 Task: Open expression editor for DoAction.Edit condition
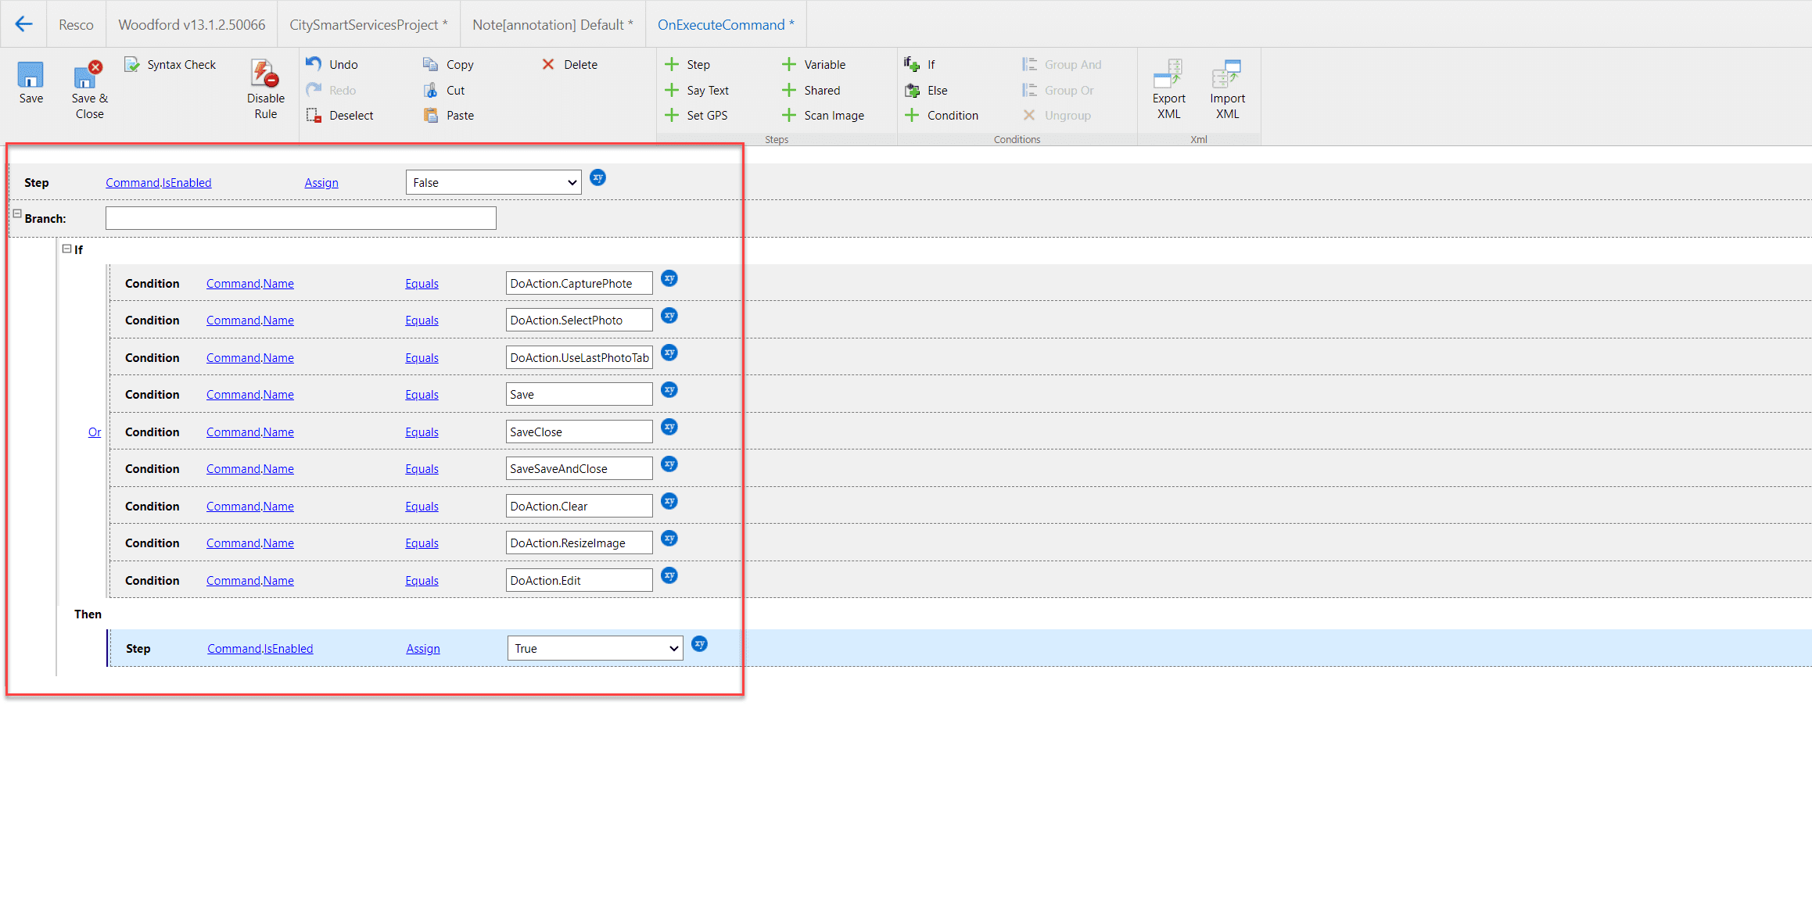(669, 575)
